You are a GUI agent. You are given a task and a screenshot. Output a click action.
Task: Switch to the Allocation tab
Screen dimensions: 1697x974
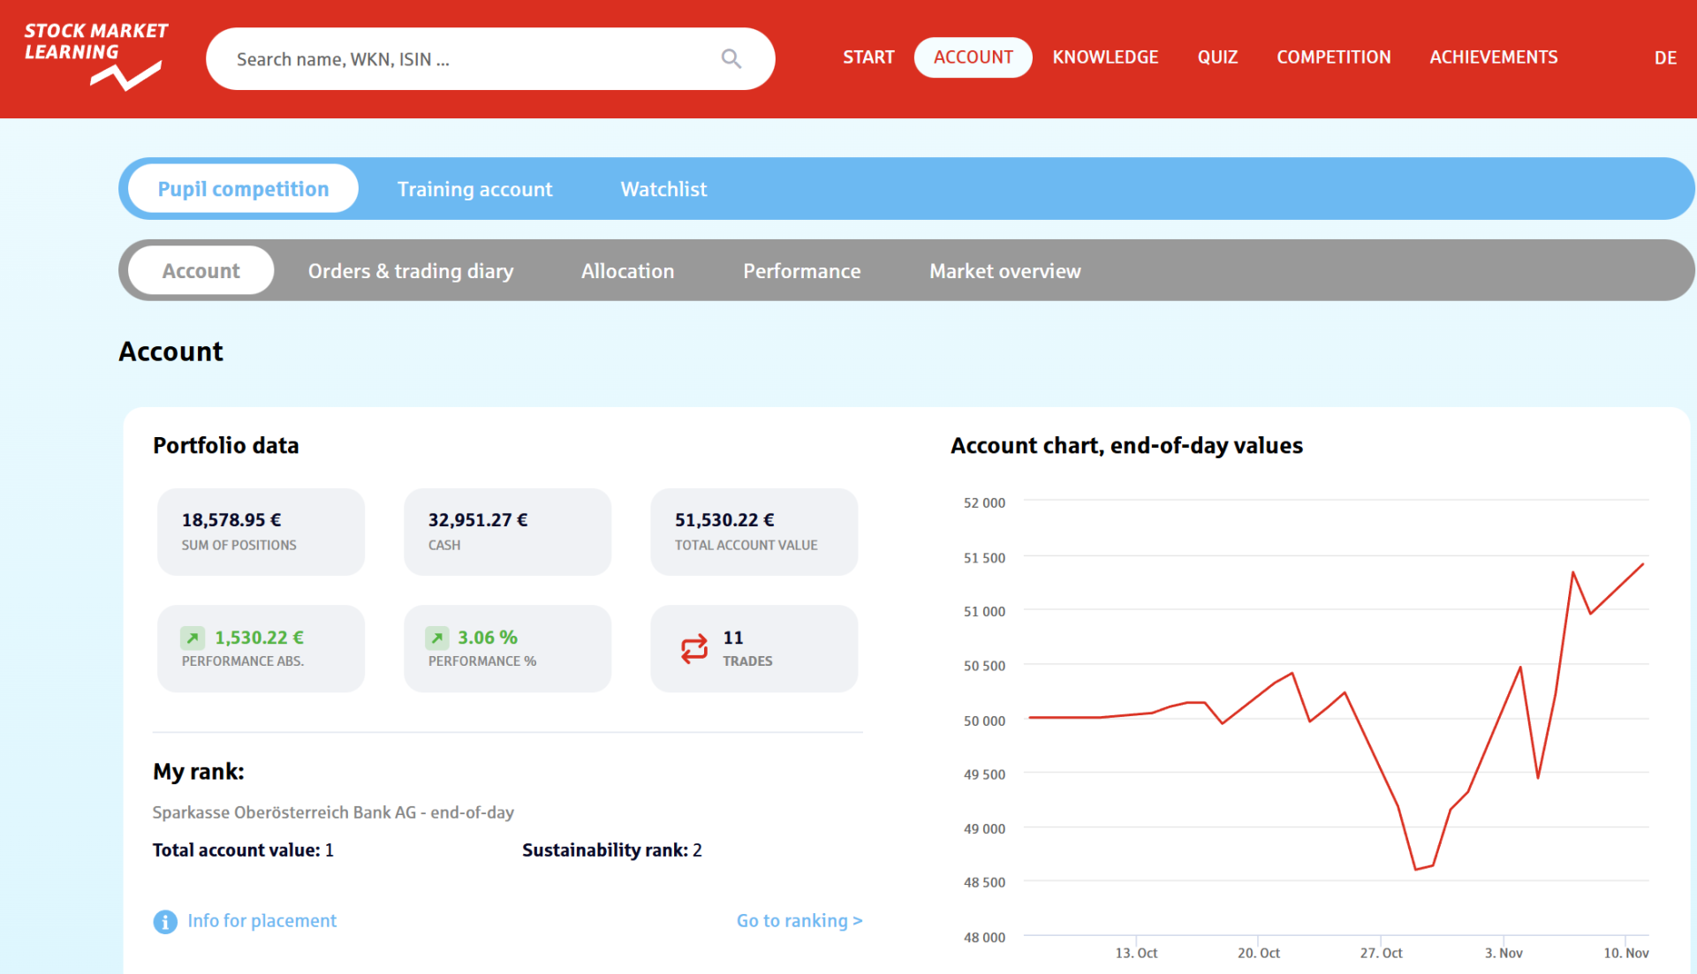coord(627,271)
